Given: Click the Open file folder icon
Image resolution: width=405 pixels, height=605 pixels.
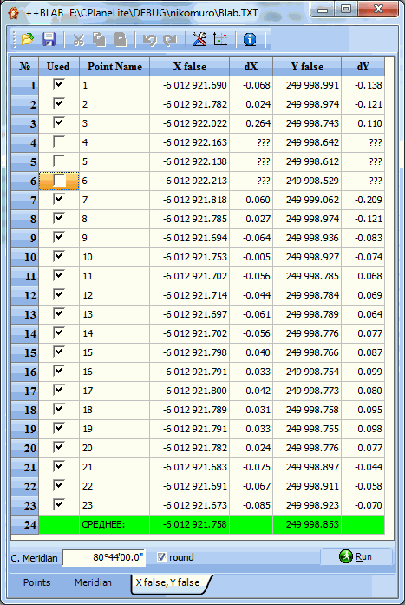Looking at the screenshot, I should 28,39.
